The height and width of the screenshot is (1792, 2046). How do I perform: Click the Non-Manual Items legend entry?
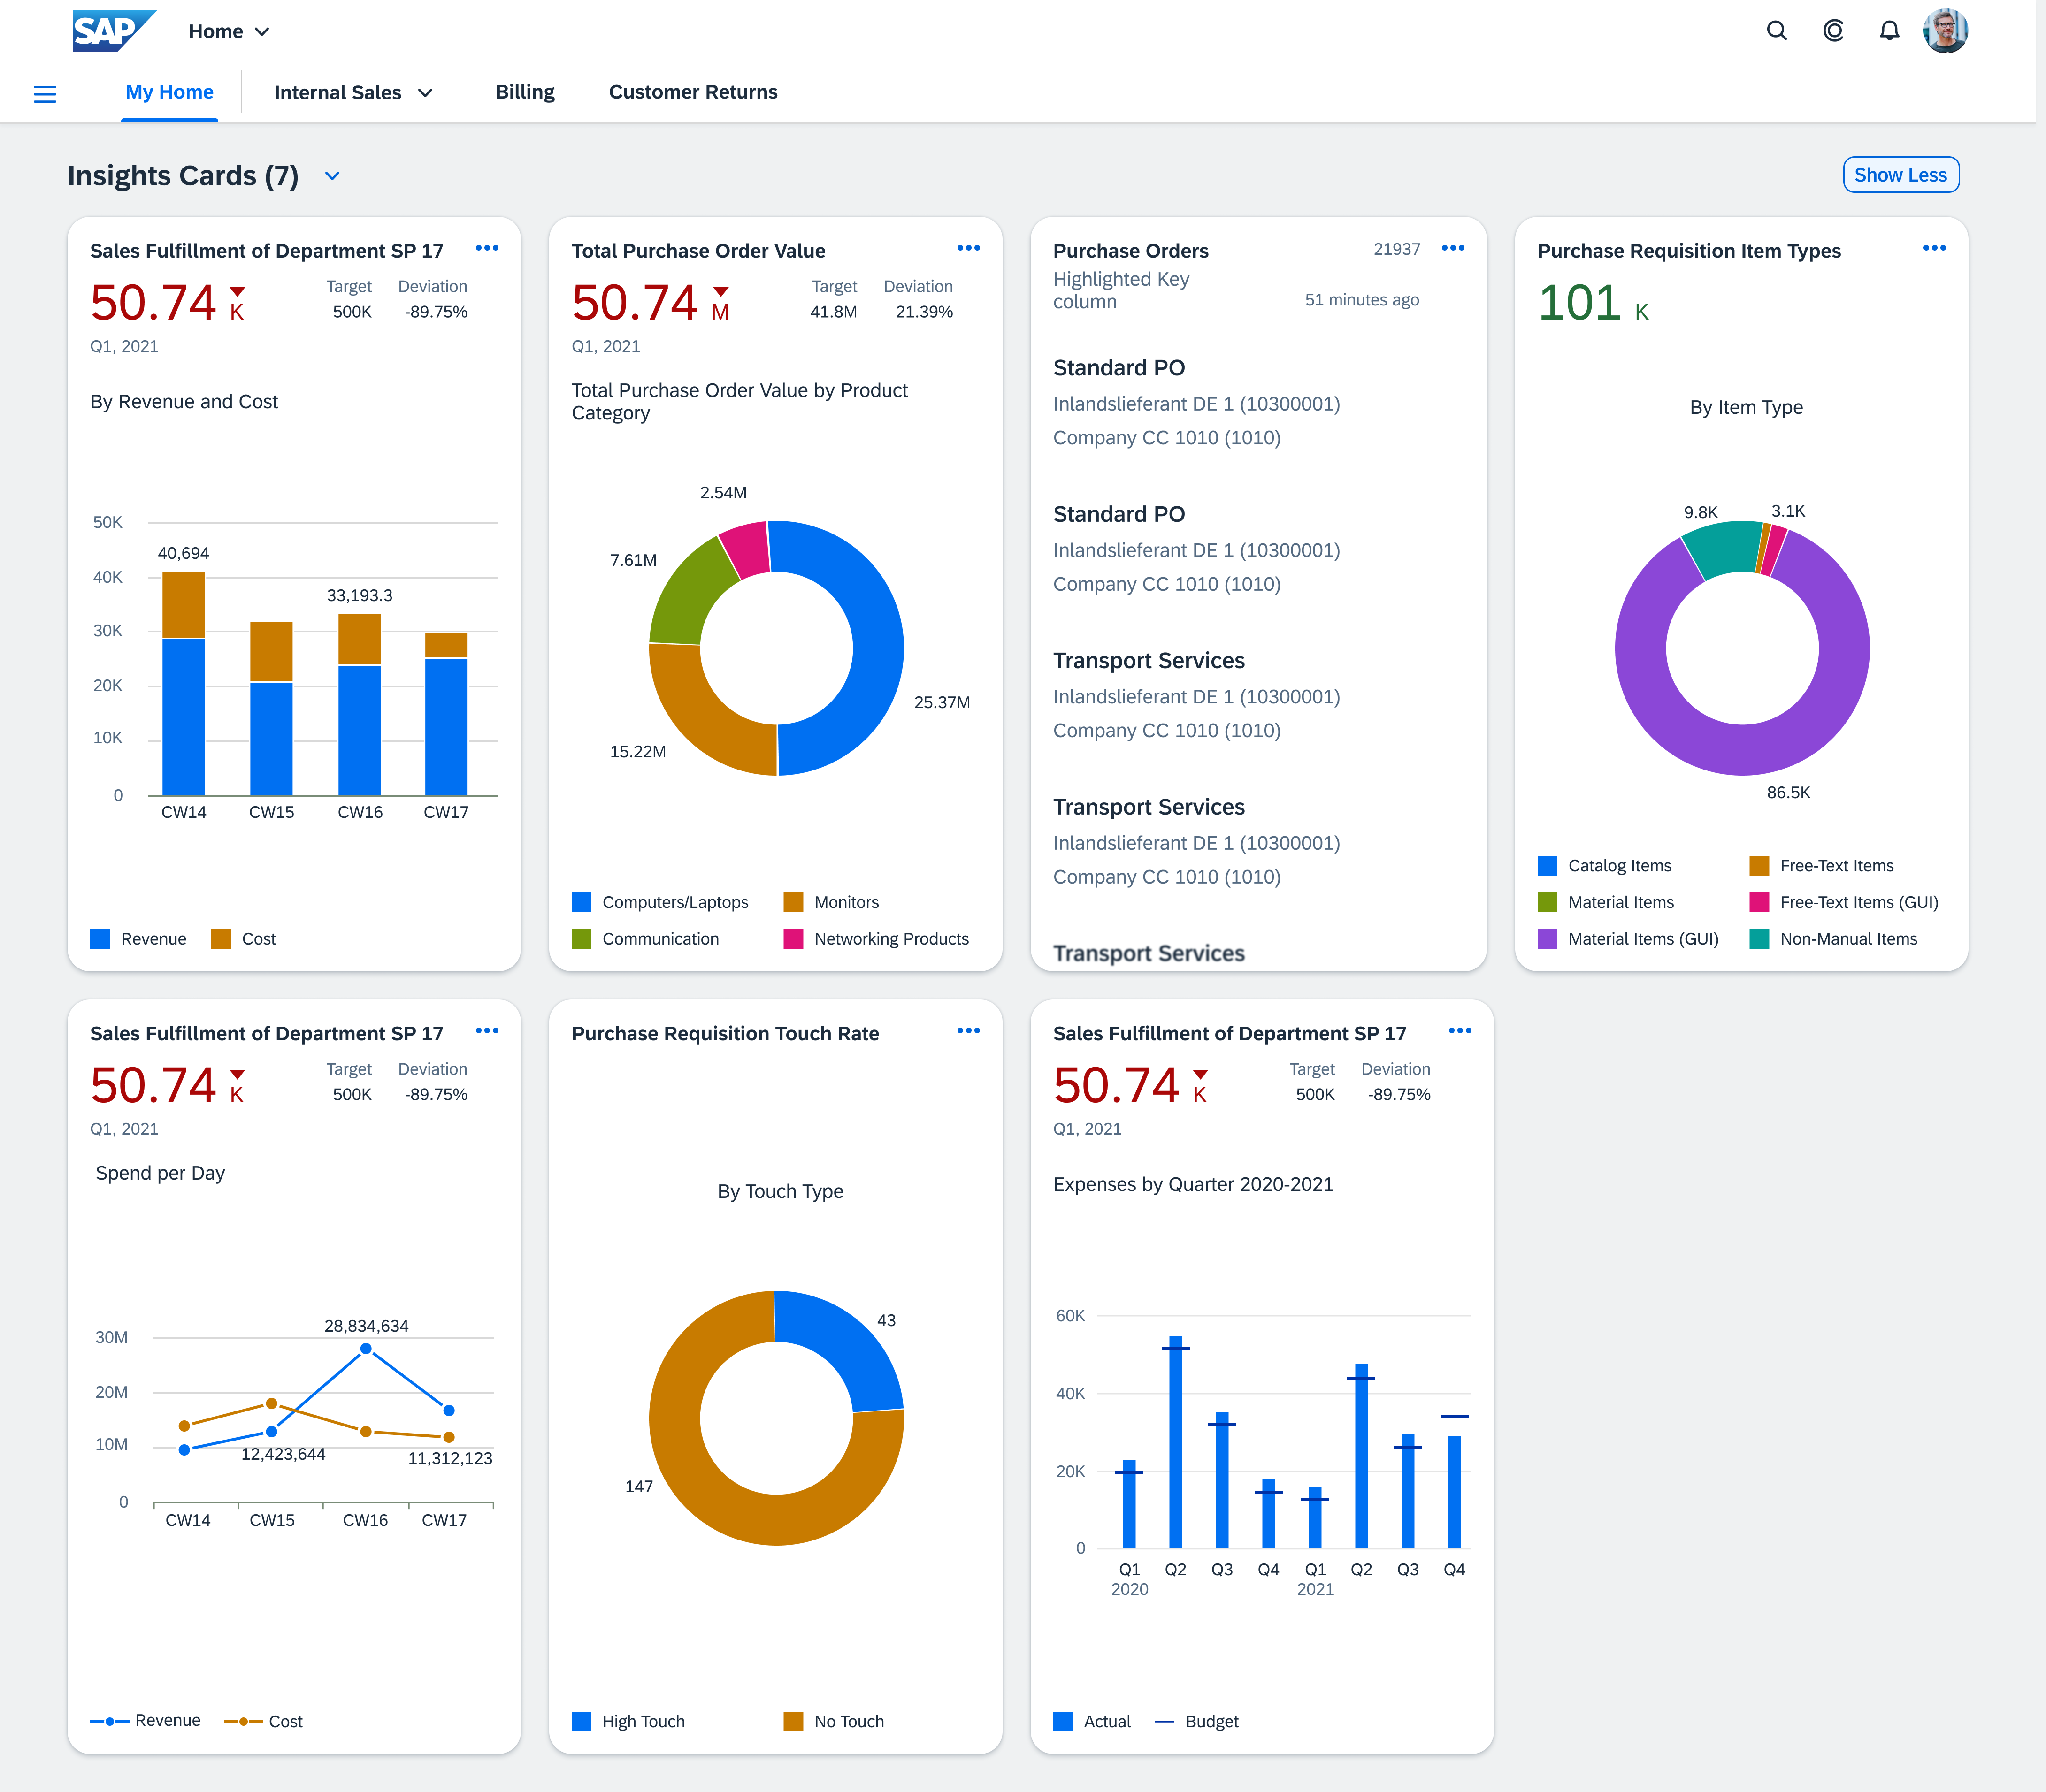[1833, 939]
